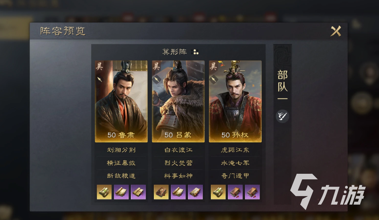Click the 虎踞江东 skill label
The image size is (379, 220).
coord(235,150)
